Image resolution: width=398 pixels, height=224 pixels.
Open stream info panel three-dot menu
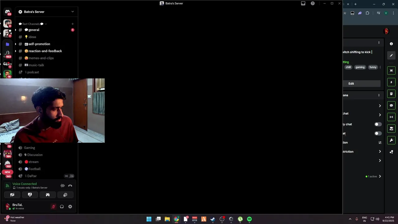(379, 43)
